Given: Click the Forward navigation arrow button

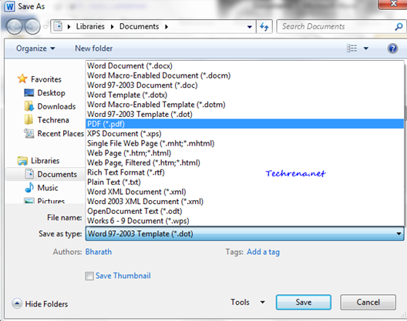Looking at the screenshot, I should [x=32, y=27].
